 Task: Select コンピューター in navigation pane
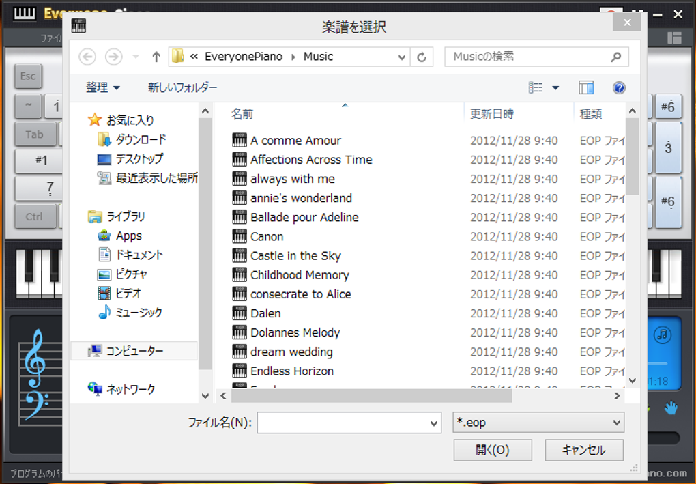pos(134,351)
